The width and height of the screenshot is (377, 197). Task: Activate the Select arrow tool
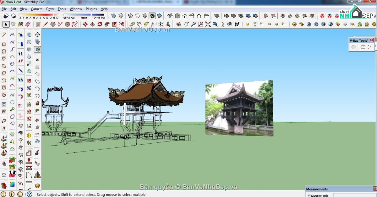point(6,24)
